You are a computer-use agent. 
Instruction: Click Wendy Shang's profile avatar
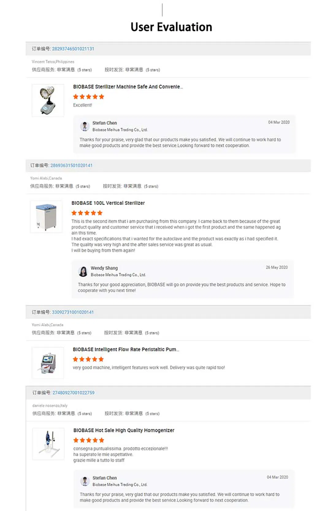tap(83, 271)
